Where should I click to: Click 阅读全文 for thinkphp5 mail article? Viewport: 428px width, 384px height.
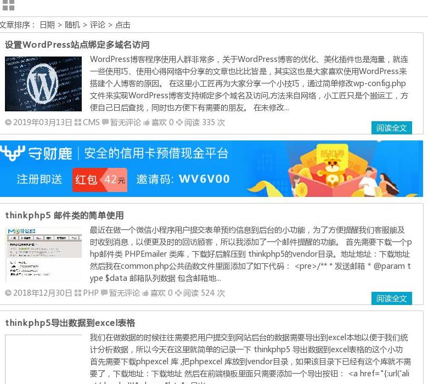tap(391, 298)
